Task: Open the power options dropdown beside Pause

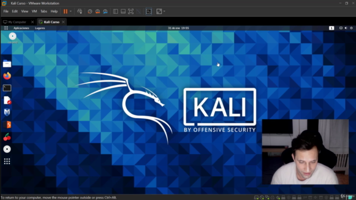Action: point(71,11)
